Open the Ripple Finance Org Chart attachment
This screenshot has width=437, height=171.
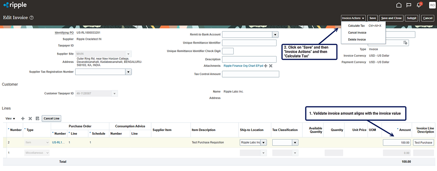[243, 66]
